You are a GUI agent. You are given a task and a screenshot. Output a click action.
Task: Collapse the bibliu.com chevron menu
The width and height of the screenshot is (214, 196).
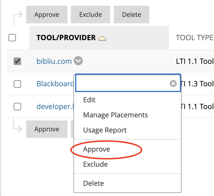pos(78,61)
